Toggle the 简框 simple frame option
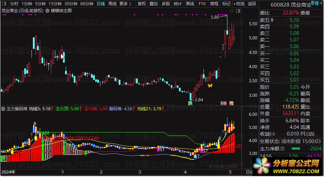 coord(214,4)
